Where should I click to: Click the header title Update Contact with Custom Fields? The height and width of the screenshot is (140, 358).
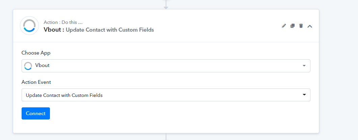(110, 30)
